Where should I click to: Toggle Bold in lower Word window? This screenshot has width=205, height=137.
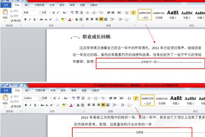[x=26, y=105]
